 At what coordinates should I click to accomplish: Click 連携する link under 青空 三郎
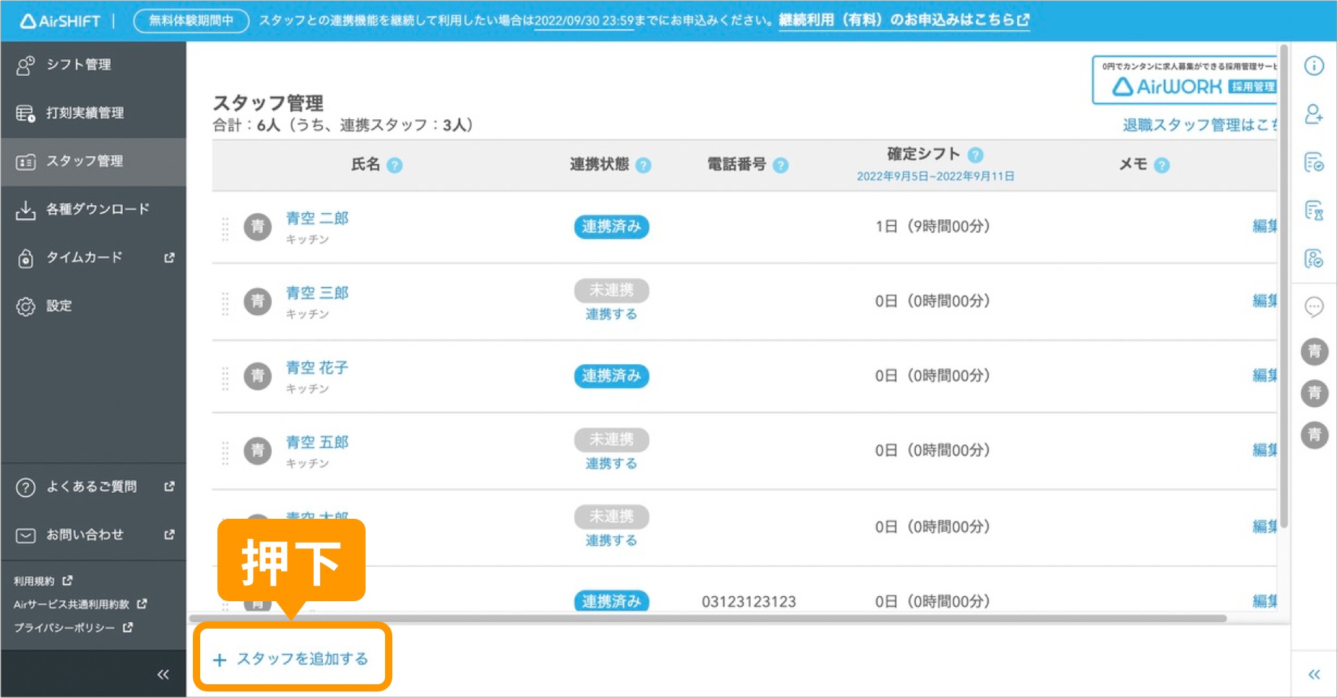click(611, 314)
